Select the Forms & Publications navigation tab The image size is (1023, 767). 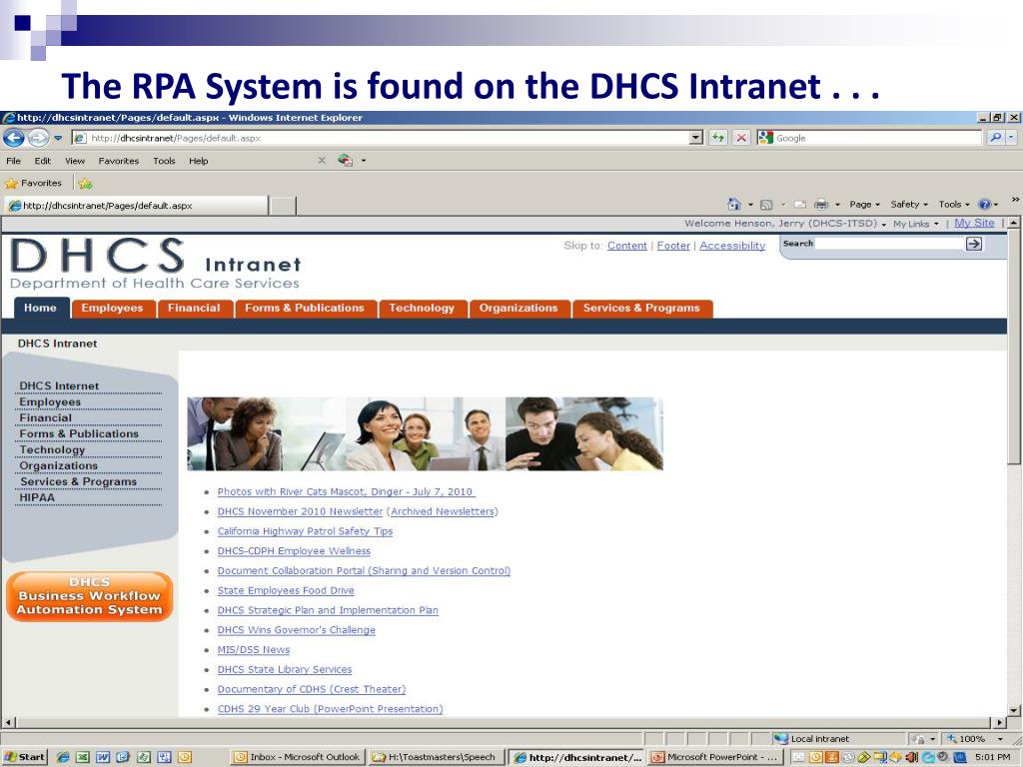click(x=305, y=308)
